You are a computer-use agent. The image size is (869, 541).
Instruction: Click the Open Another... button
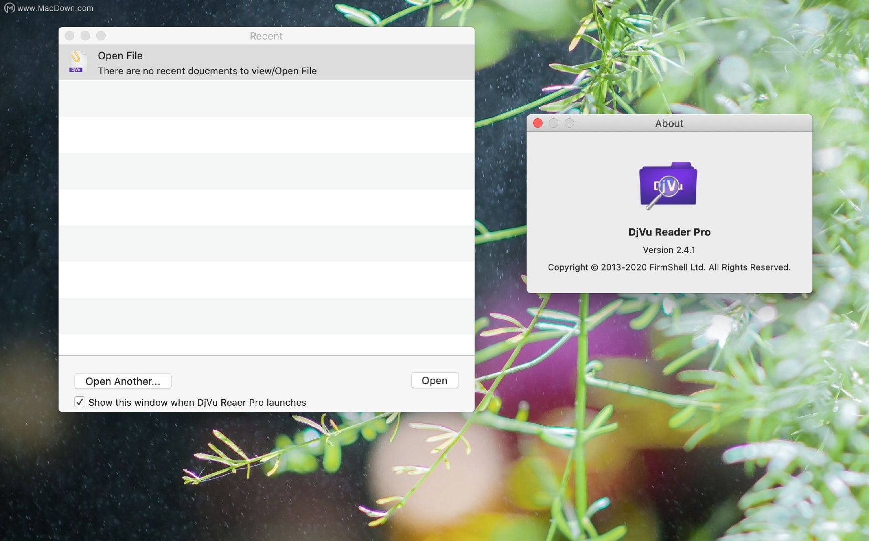[x=123, y=381]
